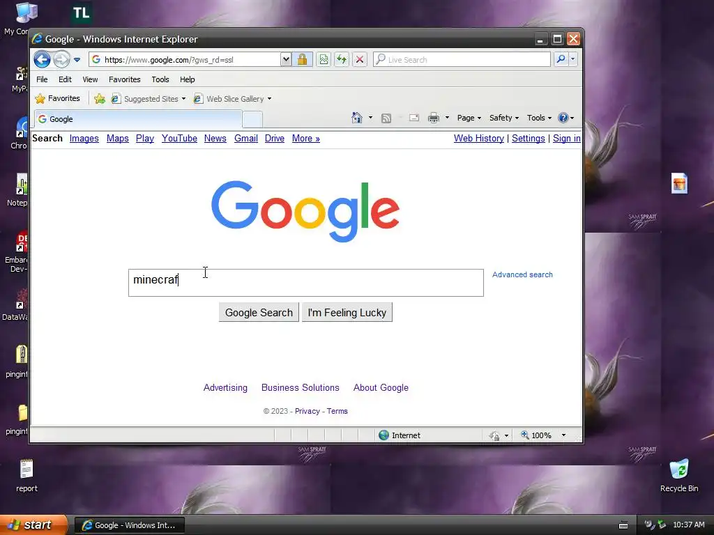The width and height of the screenshot is (714, 535).
Task: Click the Read Mail envelope icon
Action: point(414,118)
